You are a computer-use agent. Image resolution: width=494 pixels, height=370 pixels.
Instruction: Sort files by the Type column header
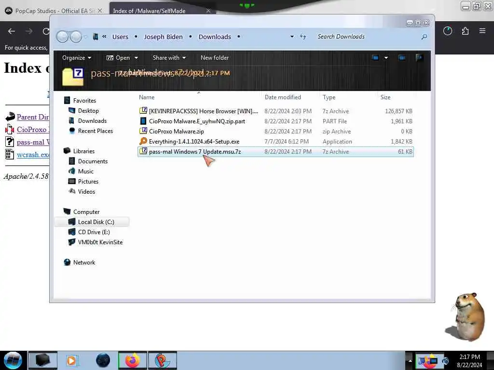[x=329, y=97]
